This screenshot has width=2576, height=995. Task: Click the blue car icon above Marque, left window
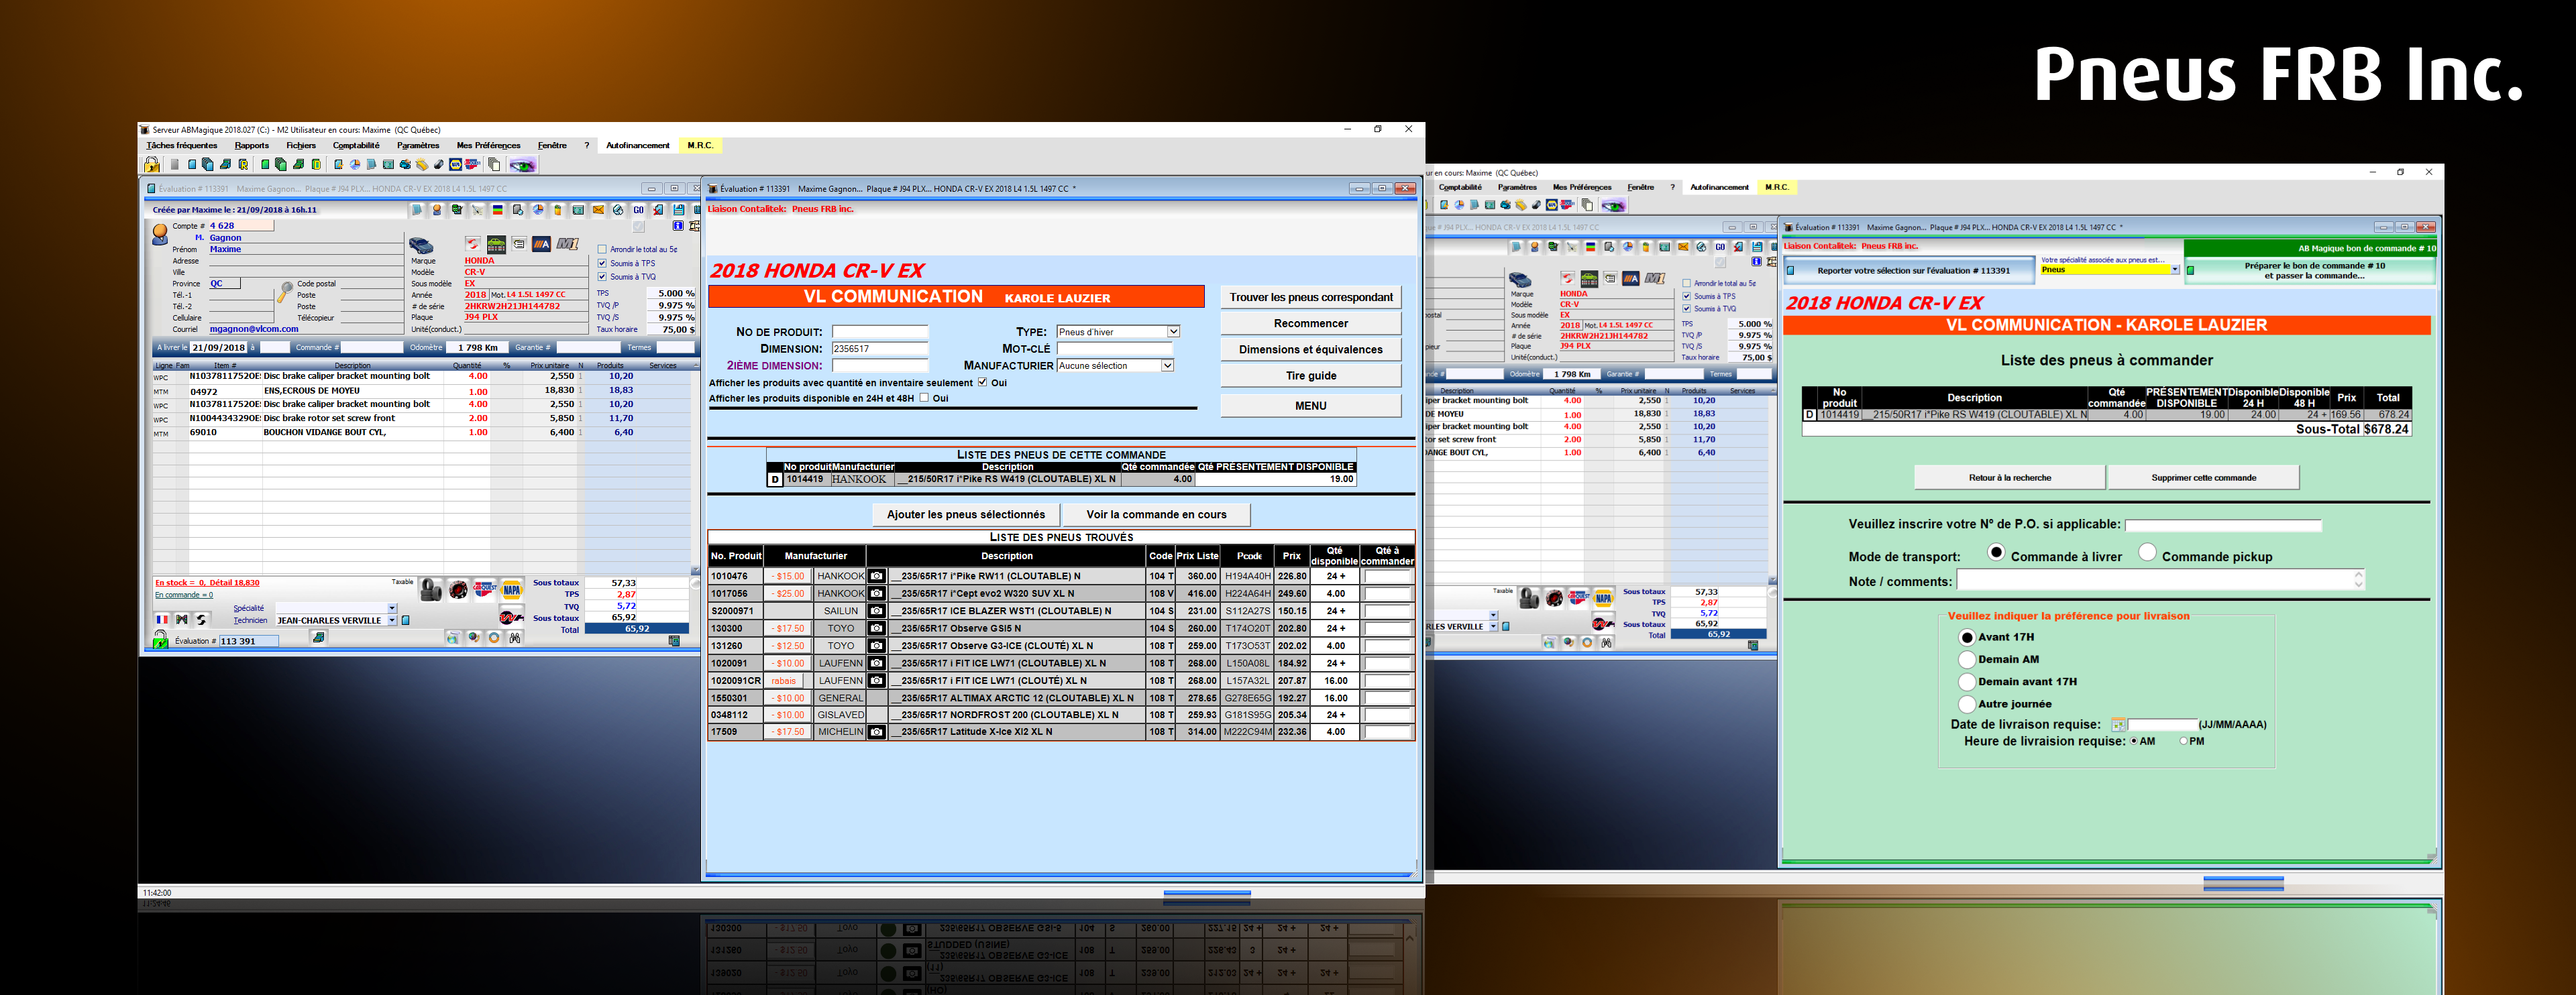pyautogui.click(x=421, y=245)
